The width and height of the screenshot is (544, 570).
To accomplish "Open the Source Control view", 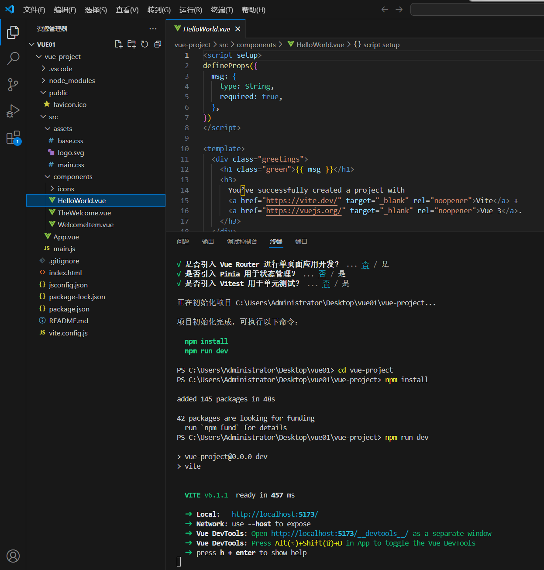I will [x=13, y=85].
